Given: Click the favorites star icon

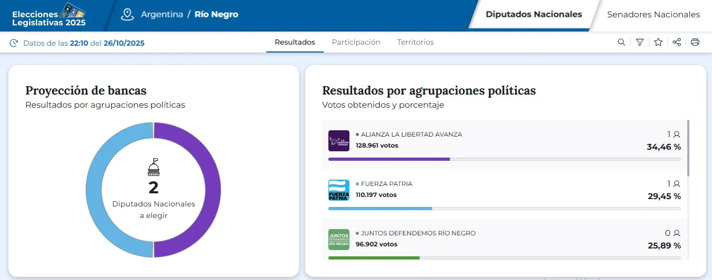Looking at the screenshot, I should pyautogui.click(x=658, y=43).
